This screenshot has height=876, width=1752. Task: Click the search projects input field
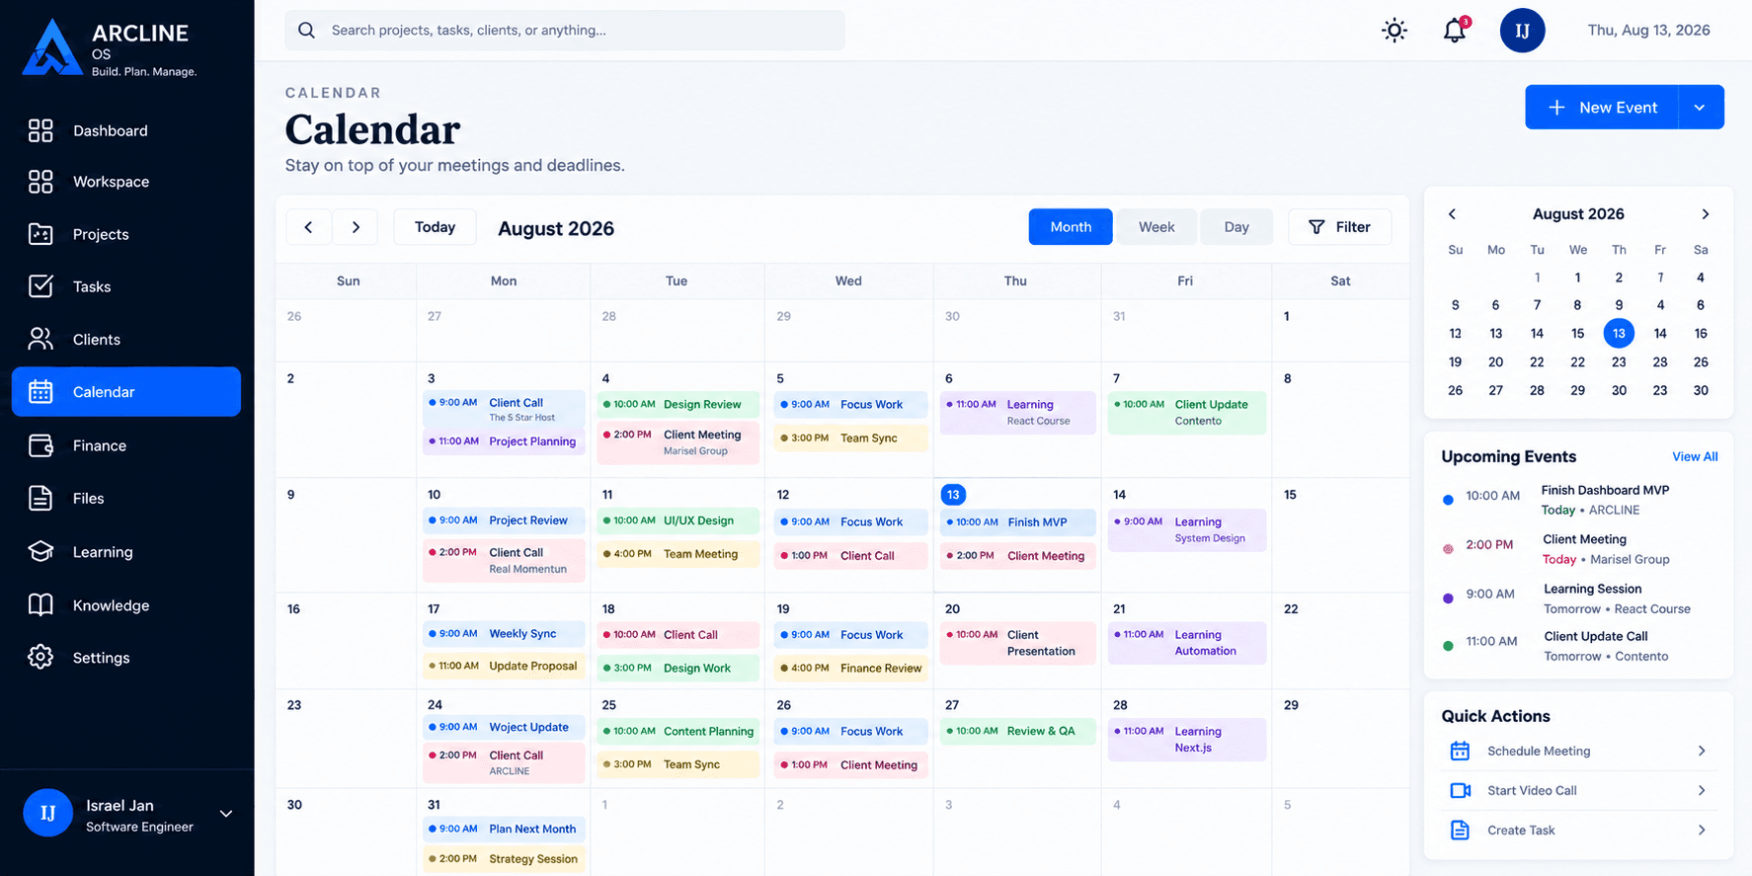coord(565,31)
